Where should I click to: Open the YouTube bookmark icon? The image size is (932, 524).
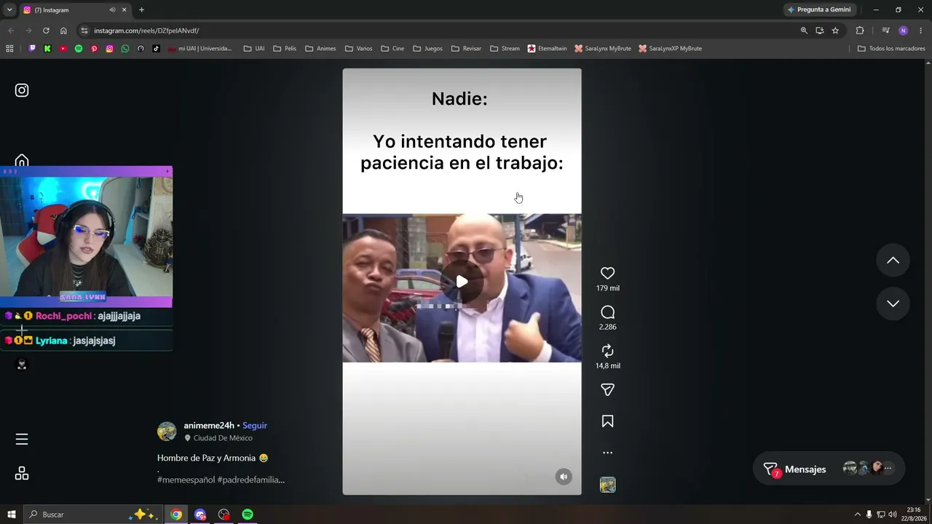(x=63, y=49)
